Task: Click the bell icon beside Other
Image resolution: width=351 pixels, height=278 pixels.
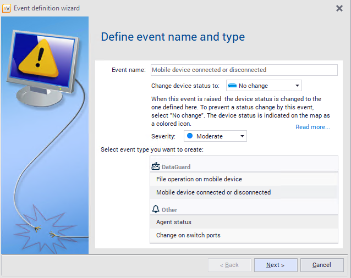Action: [x=155, y=209]
